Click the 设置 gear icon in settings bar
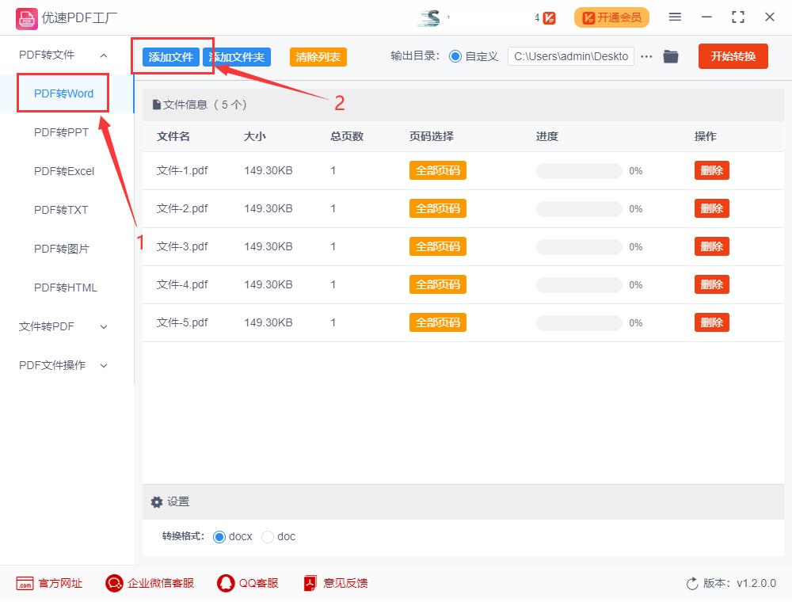Screen dimensions: 792x602 coord(157,501)
